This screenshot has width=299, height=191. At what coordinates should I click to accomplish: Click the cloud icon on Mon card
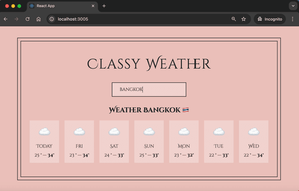184,132
